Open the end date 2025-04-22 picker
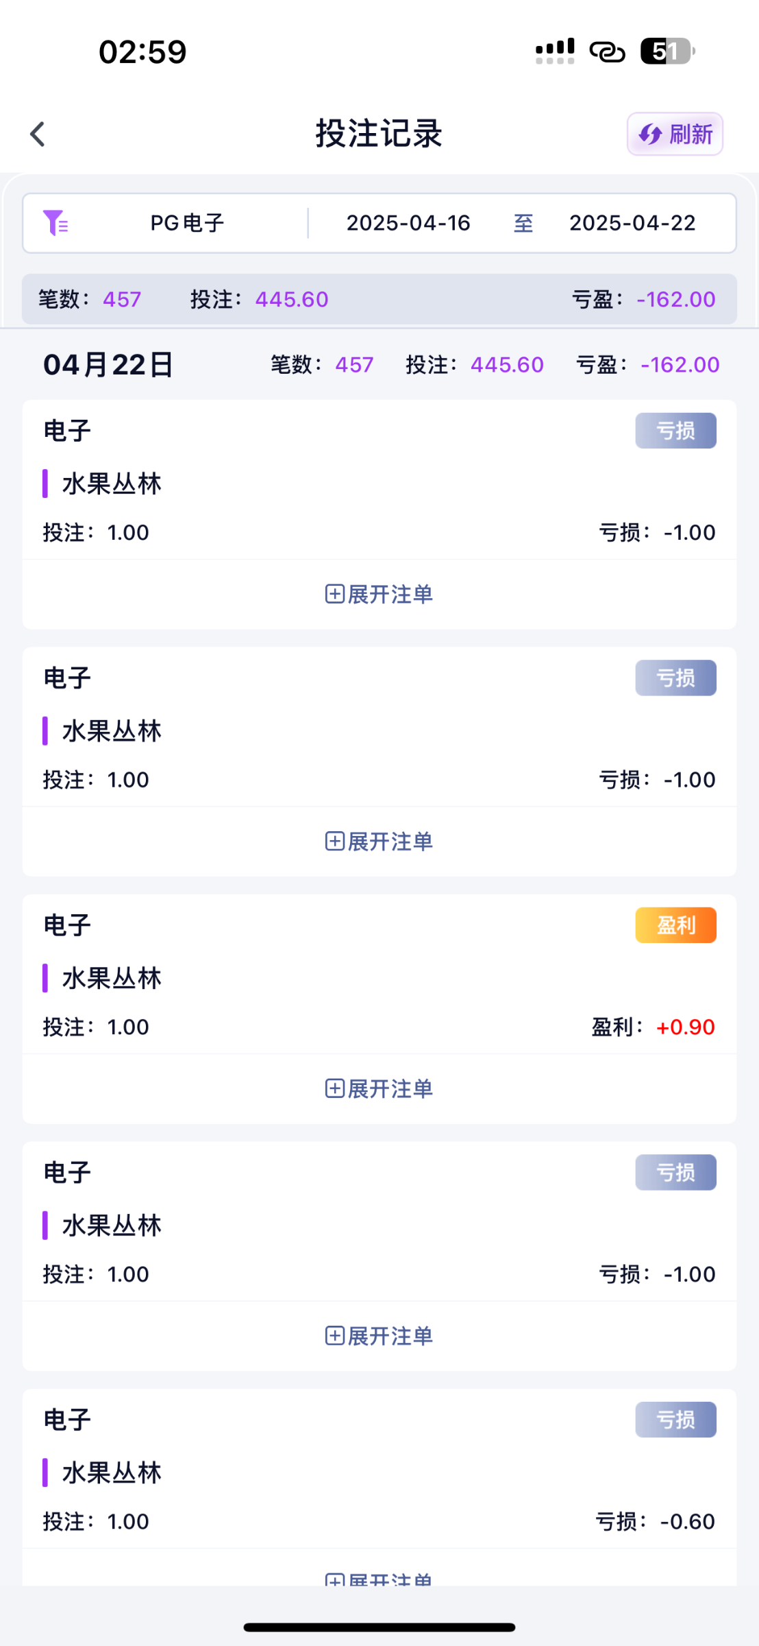The image size is (759, 1646). pos(632,223)
